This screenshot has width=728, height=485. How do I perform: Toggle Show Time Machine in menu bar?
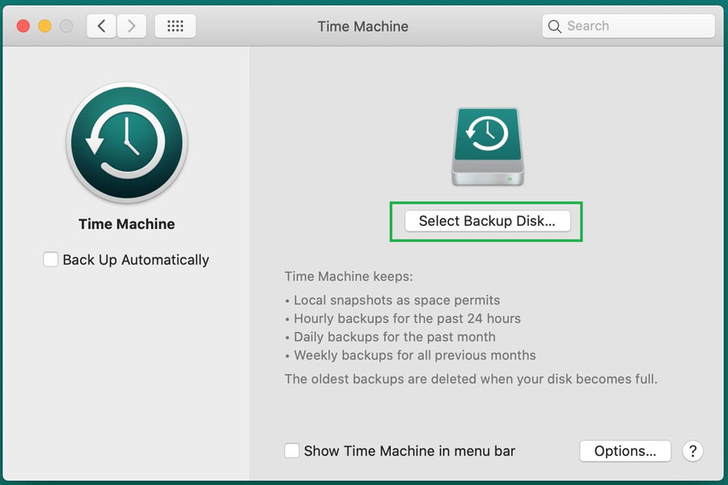coord(291,450)
